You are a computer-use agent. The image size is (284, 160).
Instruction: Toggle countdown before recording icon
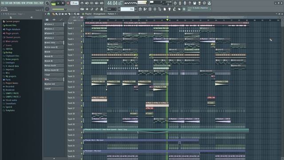92,3
